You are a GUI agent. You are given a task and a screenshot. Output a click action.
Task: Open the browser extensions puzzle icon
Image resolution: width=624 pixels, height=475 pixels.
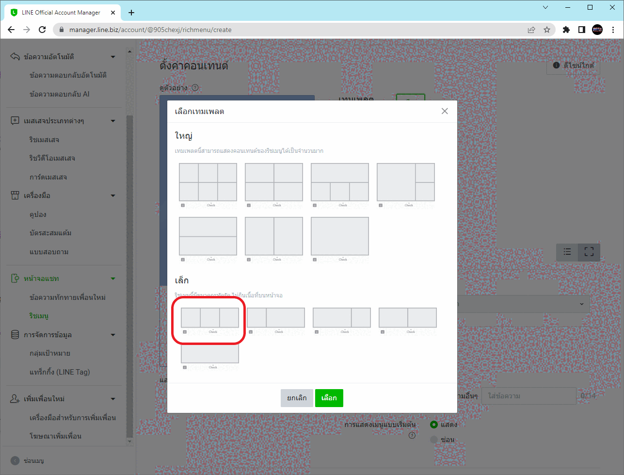(x=566, y=30)
